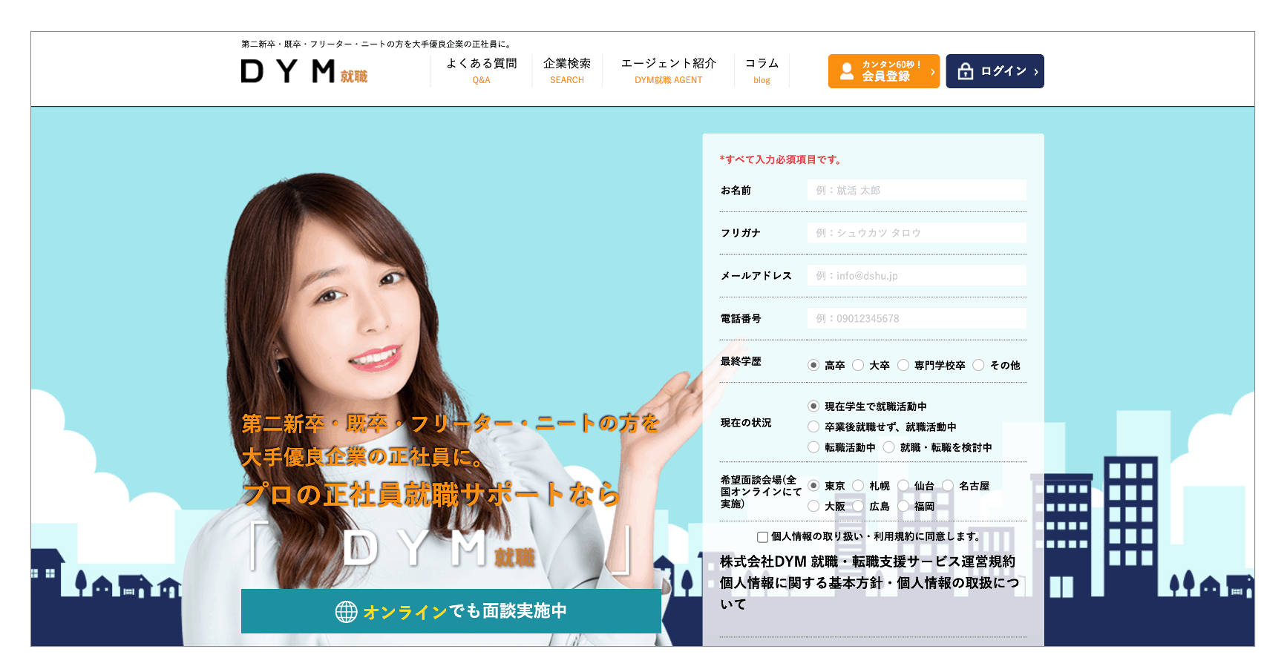Select 名古屋 venue radio button
Image resolution: width=1287 pixels, height=672 pixels.
[x=948, y=485]
